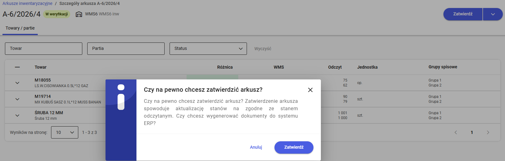The height and width of the screenshot is (161, 505).
Task: Focus the Towar filter field
Action: point(44,49)
